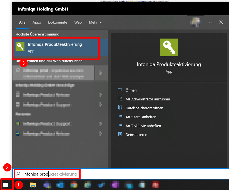Switch to the Dokumente tab
Image resolution: width=229 pixels, height=190 pixels.
pos(58,22)
